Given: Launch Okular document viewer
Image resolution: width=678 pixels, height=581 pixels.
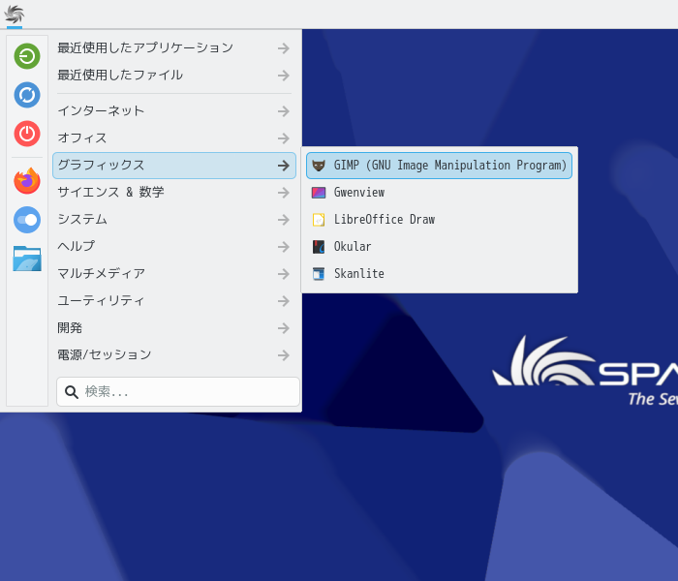Looking at the screenshot, I should point(439,246).
